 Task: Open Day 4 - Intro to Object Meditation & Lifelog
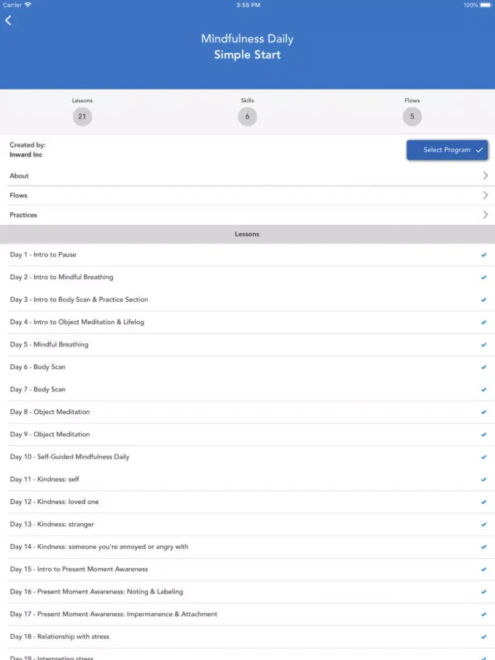pyautogui.click(x=77, y=322)
